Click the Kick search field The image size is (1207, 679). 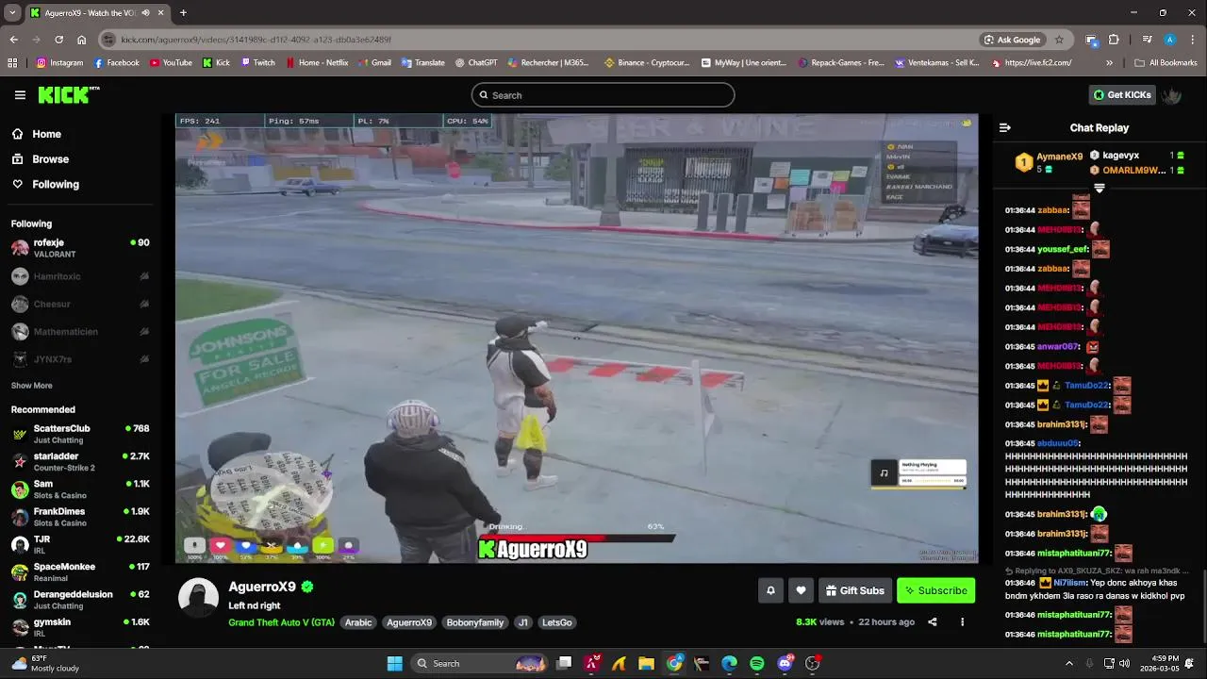pyautogui.click(x=603, y=95)
